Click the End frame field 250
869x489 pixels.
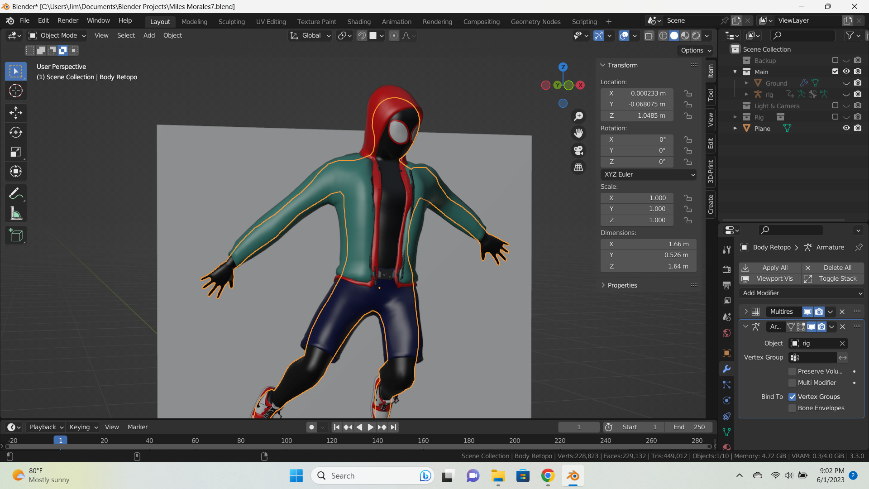click(x=689, y=427)
